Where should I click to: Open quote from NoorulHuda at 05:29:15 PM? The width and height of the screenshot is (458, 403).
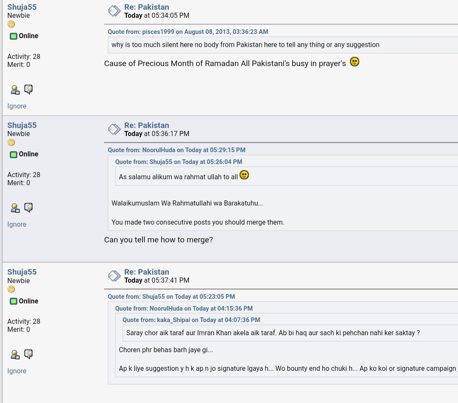176,150
